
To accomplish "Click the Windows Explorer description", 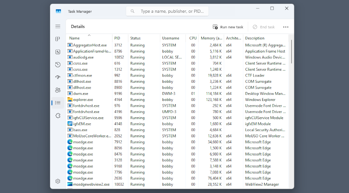I will coord(260,99).
